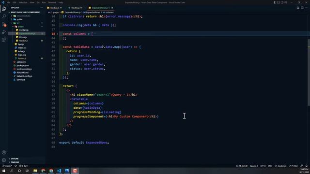This screenshot has height=174, width=310.
Task: Open the Accounts menu icon
Action: (4, 152)
